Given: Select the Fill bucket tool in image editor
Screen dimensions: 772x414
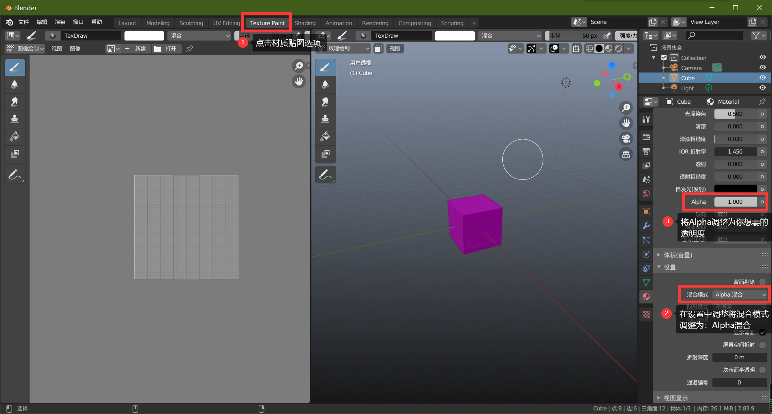Looking at the screenshot, I should (x=15, y=137).
